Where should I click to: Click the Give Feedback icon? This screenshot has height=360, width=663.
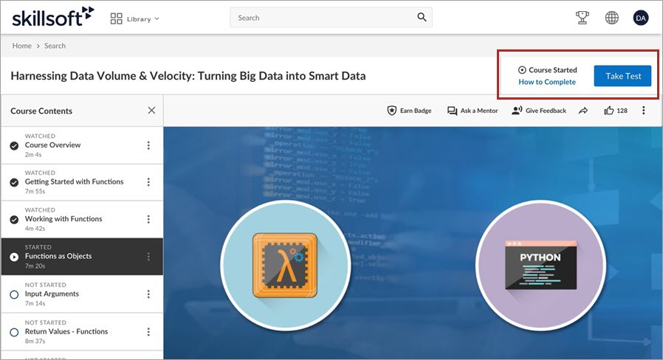coord(517,111)
